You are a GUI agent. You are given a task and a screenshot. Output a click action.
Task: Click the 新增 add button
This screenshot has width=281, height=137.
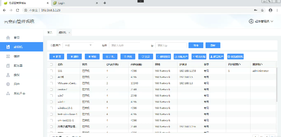click(x=57, y=57)
